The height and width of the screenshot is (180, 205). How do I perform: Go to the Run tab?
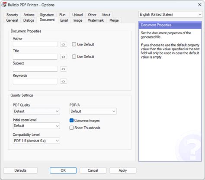tap(62, 15)
